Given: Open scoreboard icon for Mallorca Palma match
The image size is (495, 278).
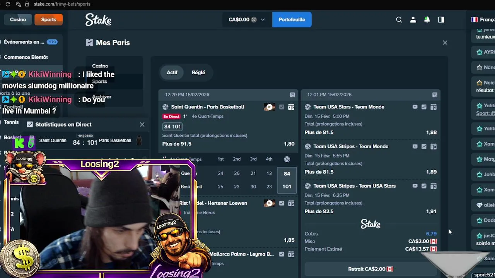Looking at the screenshot, I should pos(291,254).
